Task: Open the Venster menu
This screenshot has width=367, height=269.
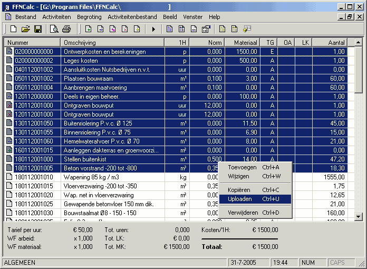Action: point(193,17)
